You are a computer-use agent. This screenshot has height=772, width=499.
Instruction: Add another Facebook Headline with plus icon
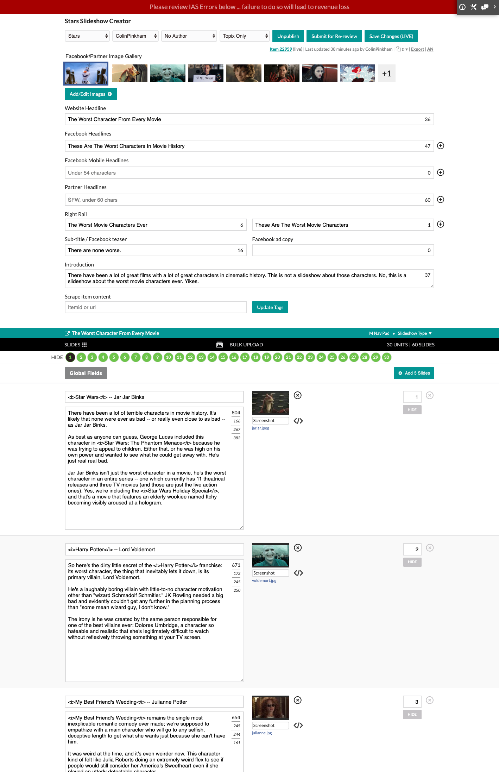[x=440, y=146]
